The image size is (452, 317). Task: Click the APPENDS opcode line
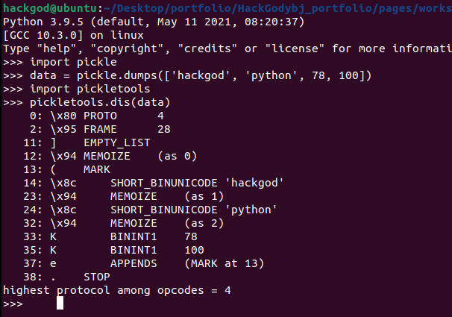tap(134, 263)
